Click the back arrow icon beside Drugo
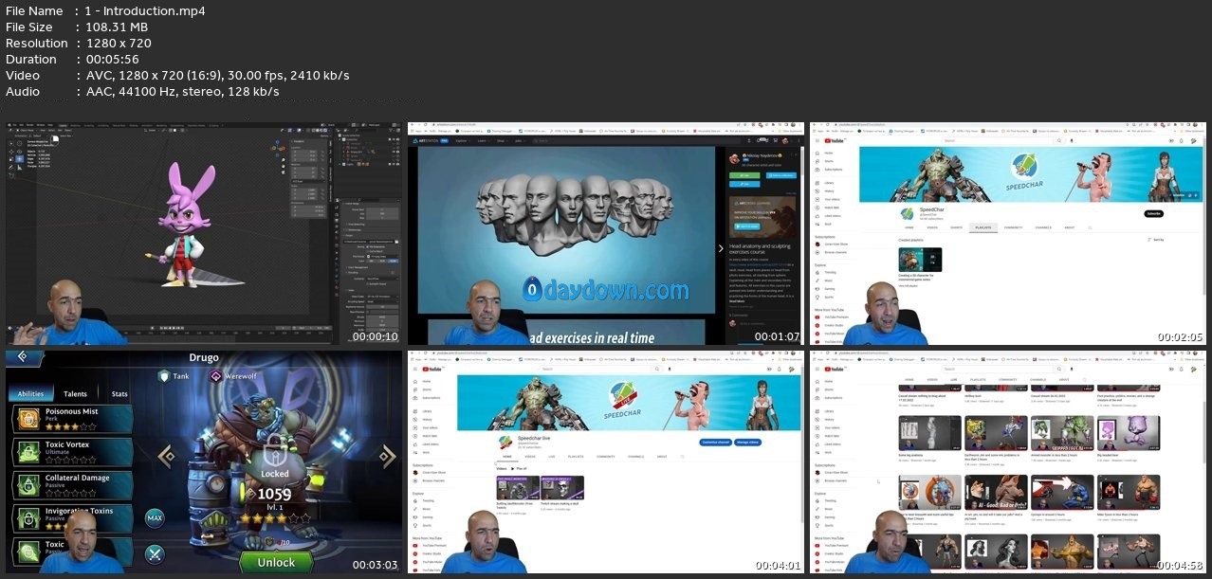Viewport: 1212px width, 579px height. click(22, 358)
